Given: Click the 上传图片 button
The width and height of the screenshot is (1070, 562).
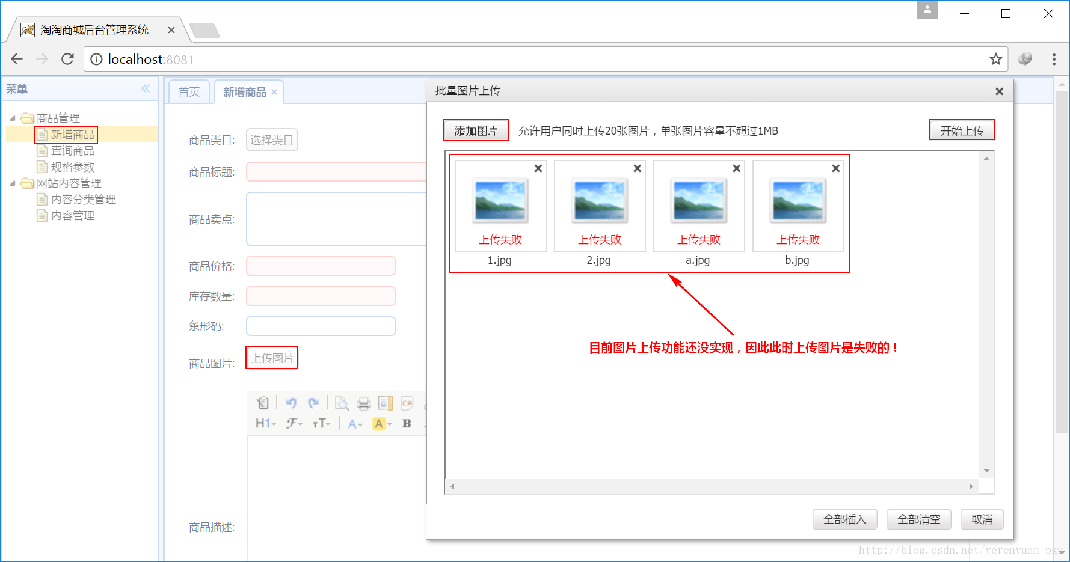Looking at the screenshot, I should (272, 358).
